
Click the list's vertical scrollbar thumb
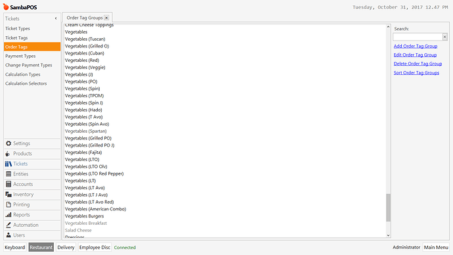point(388,208)
